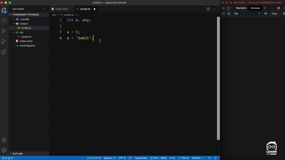Collapse the TYPESCRIPT-TUTORIAL root folder
285x160 pixels.
tap(11, 15)
